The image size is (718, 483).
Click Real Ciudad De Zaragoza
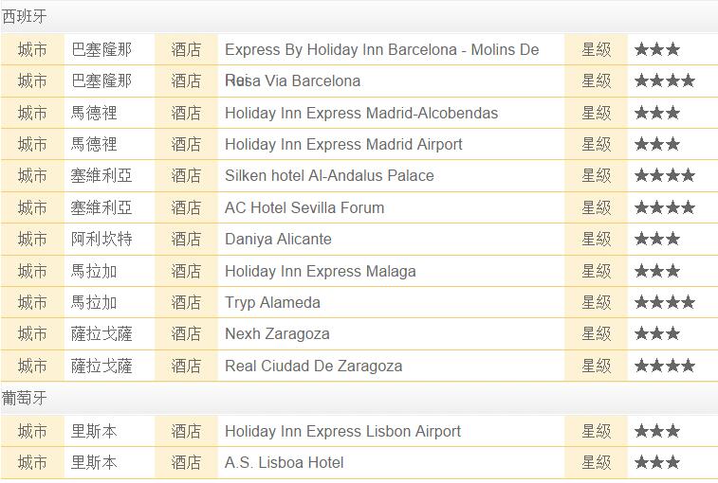point(314,366)
